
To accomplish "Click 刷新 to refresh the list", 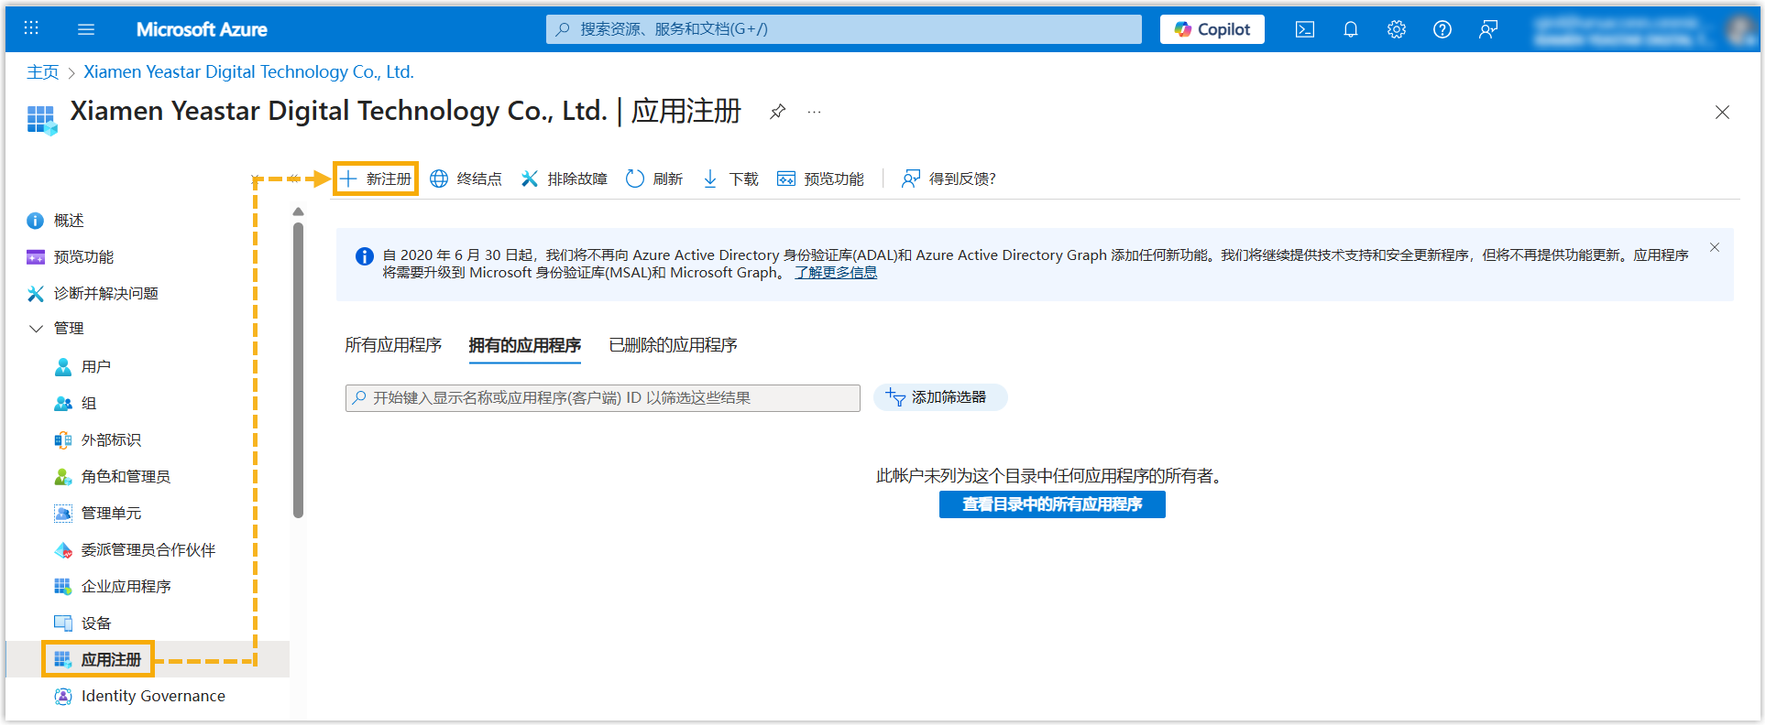I will click(654, 179).
